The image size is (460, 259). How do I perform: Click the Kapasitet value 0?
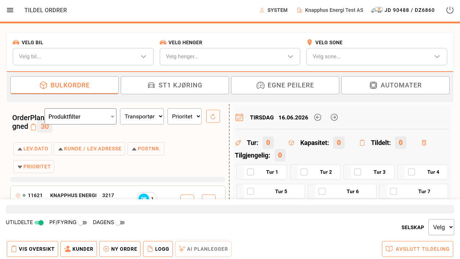click(x=339, y=143)
